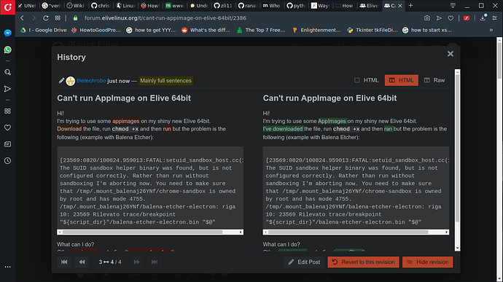Open Enlightenment bookmark
The width and height of the screenshot is (503, 282).
tap(316, 30)
